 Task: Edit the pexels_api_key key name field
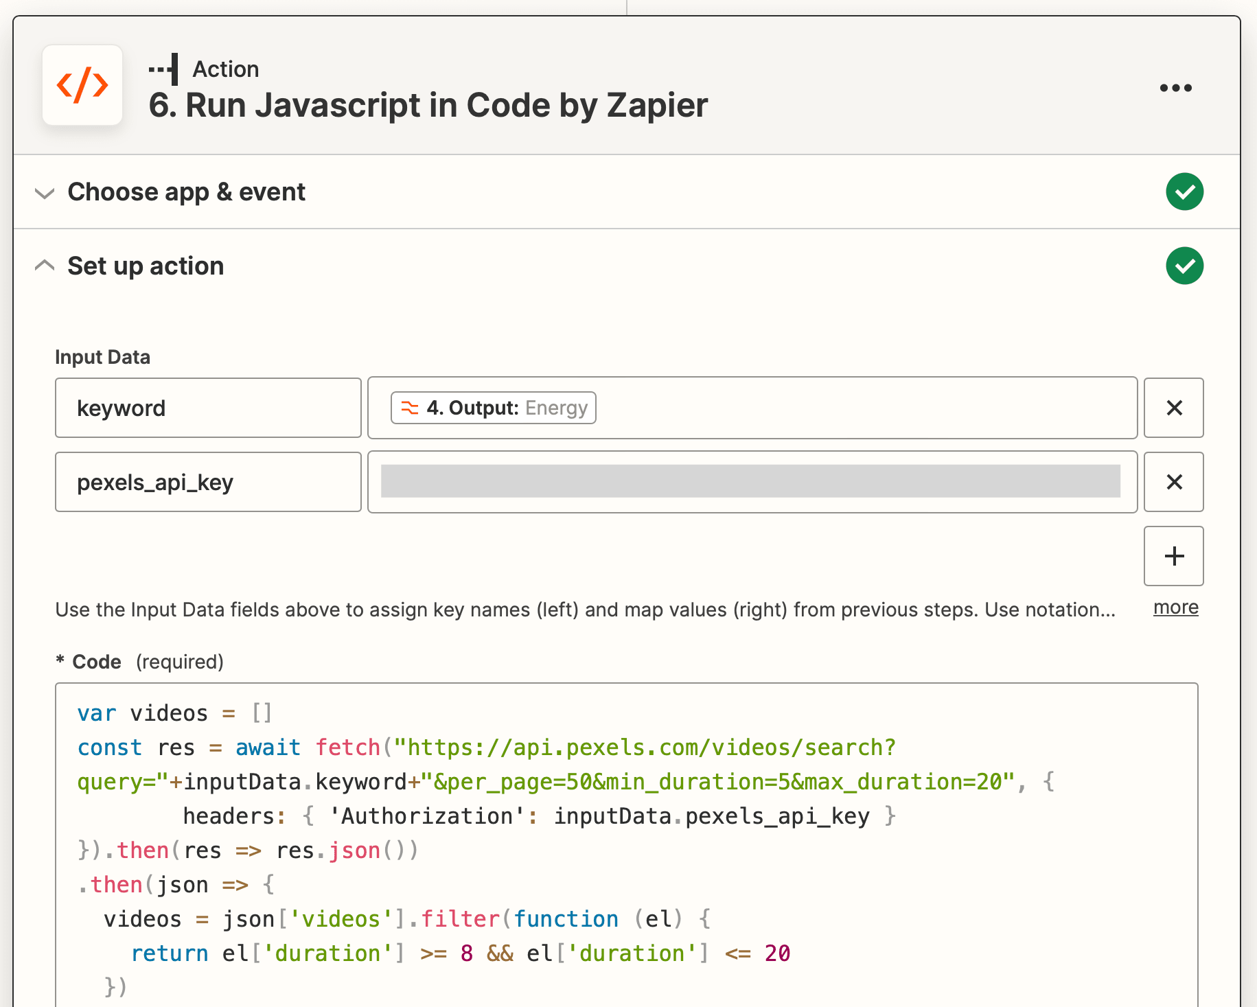(x=208, y=482)
